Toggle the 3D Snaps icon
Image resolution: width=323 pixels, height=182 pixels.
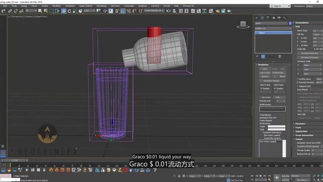pyautogui.click(x=117, y=11)
